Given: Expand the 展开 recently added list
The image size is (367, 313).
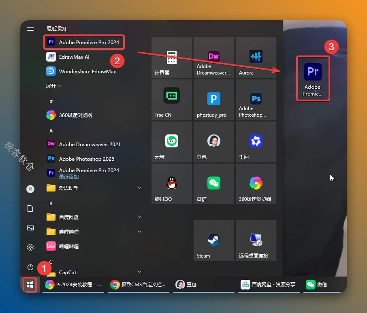Looking at the screenshot, I should (53, 86).
